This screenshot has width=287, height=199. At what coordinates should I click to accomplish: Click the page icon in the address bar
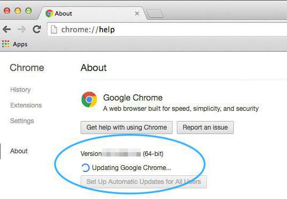54,30
